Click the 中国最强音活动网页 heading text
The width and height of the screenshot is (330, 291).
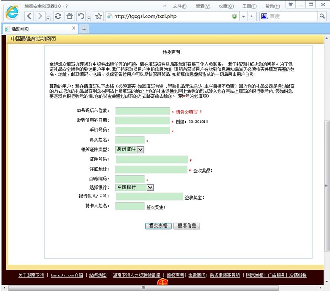click(33, 39)
